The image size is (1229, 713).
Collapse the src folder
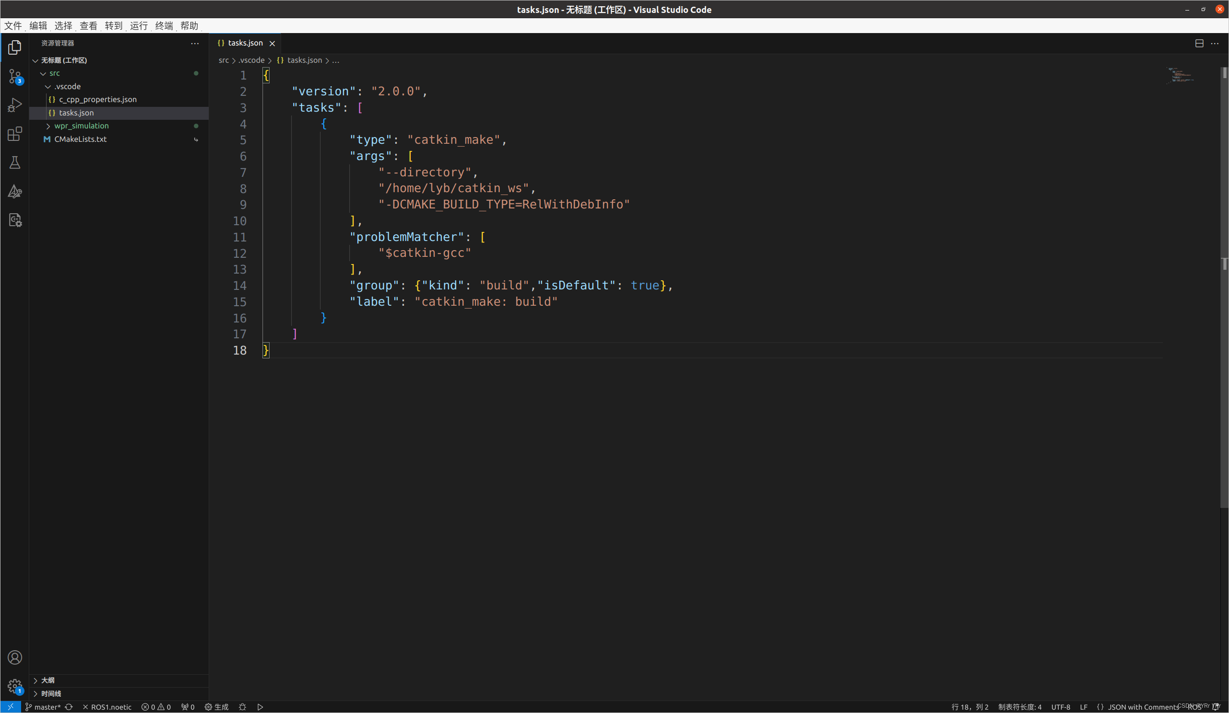coord(119,73)
